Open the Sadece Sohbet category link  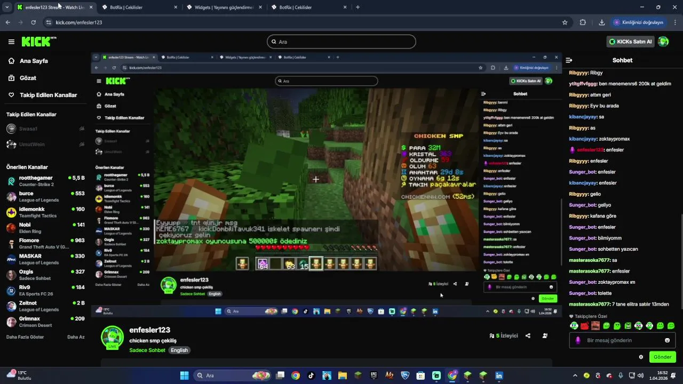(147, 350)
